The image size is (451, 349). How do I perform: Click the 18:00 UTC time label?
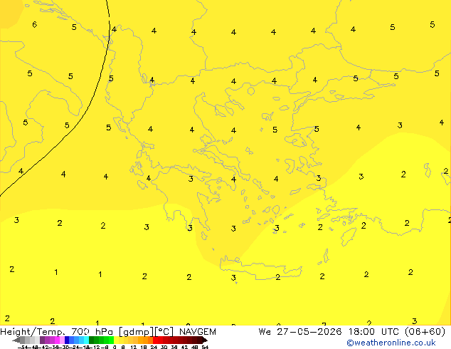tap(373, 332)
